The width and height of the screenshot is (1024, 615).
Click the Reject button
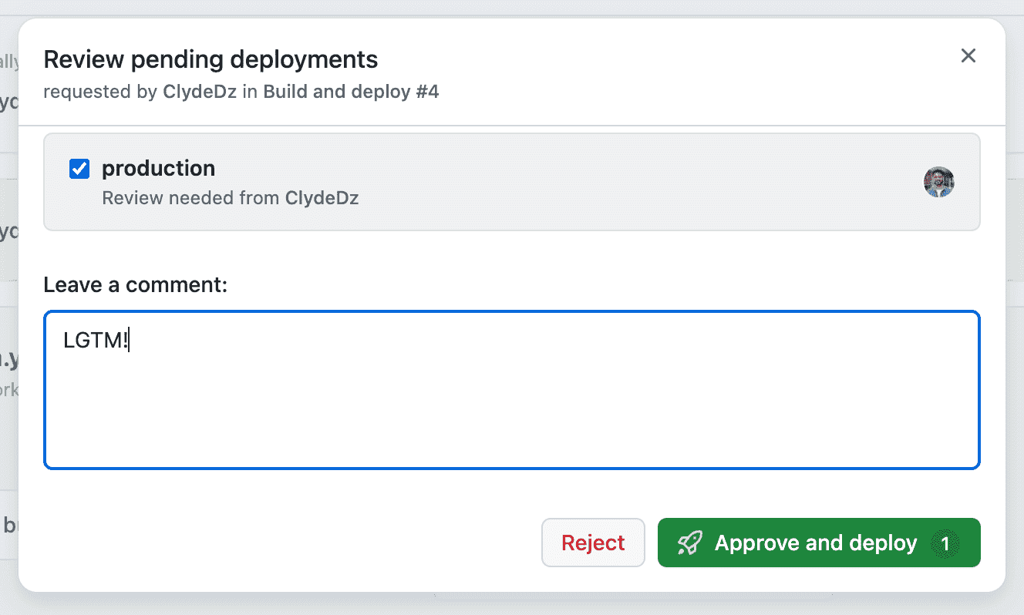[x=593, y=543]
